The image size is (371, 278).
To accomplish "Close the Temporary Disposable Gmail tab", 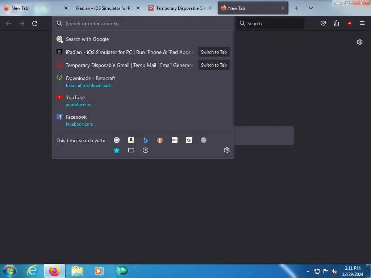I will [210, 8].
